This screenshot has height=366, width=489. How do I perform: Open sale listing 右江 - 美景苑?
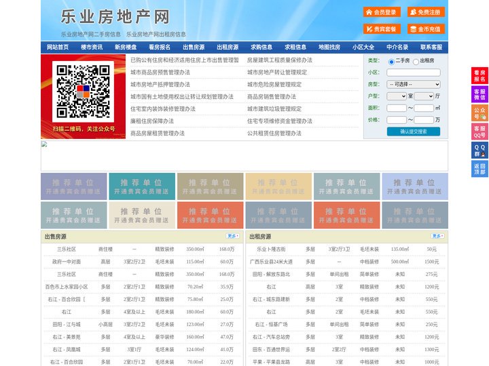point(67,337)
